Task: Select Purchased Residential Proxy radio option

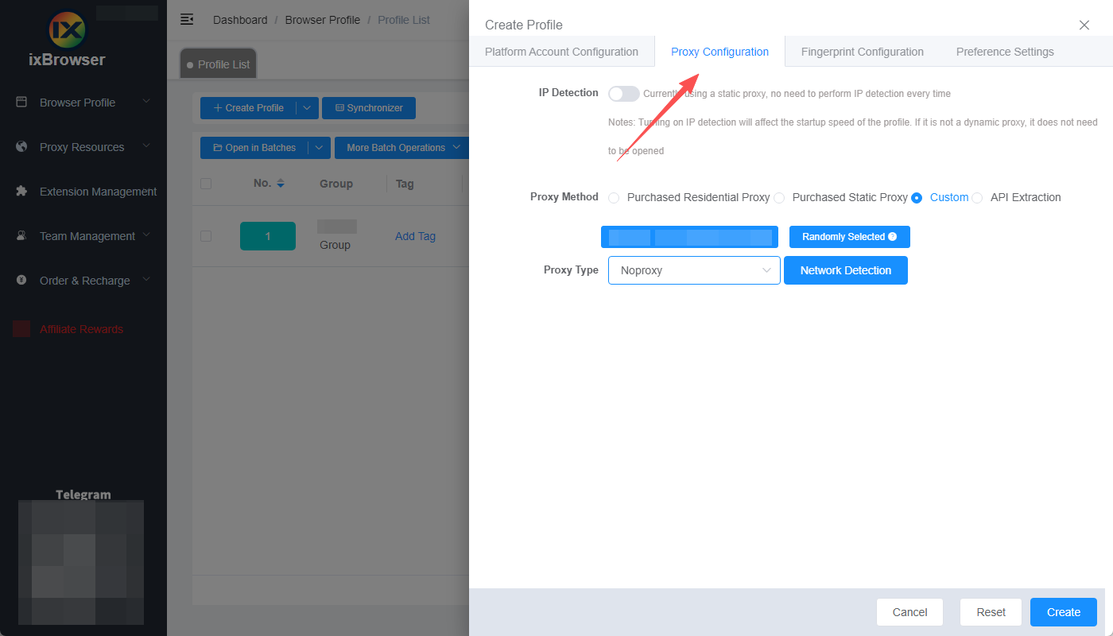Action: click(614, 198)
